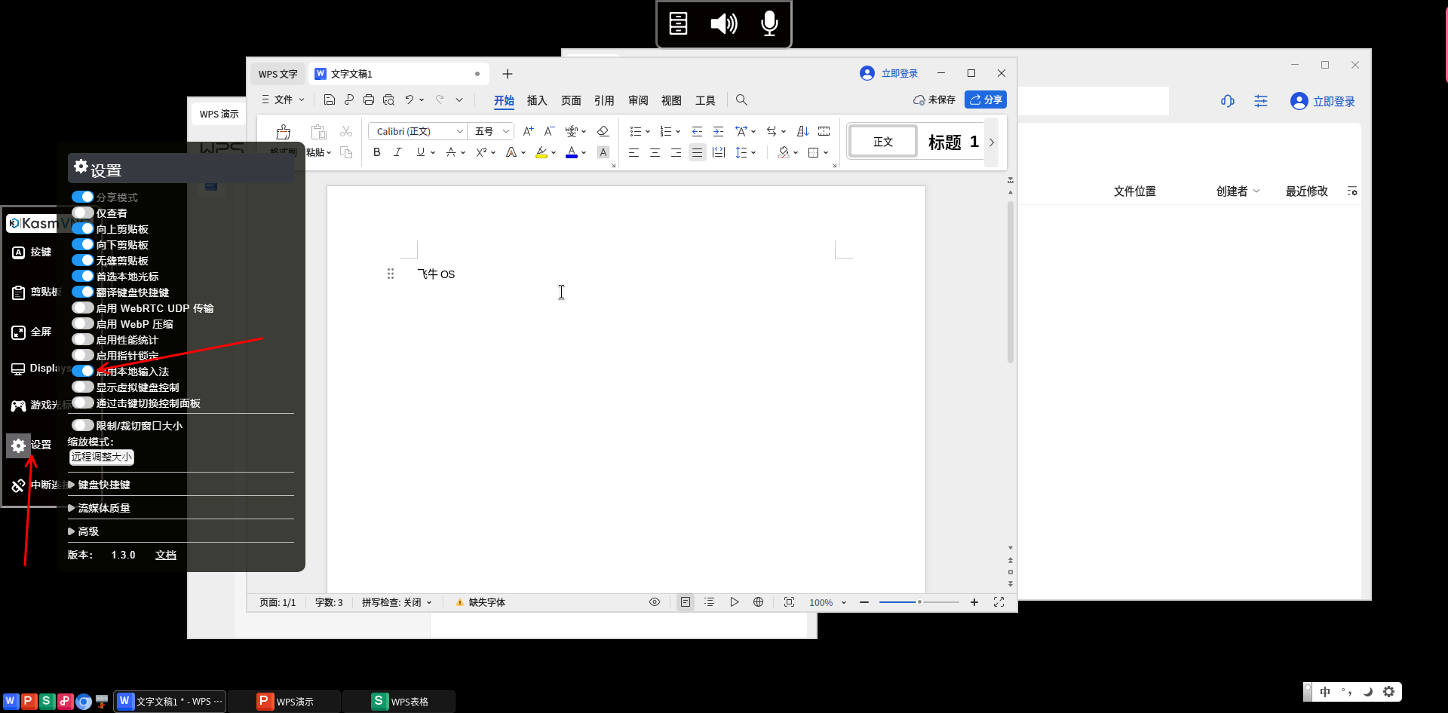Open the 插入 ribbon tab
This screenshot has height=713, width=1448.
(537, 100)
